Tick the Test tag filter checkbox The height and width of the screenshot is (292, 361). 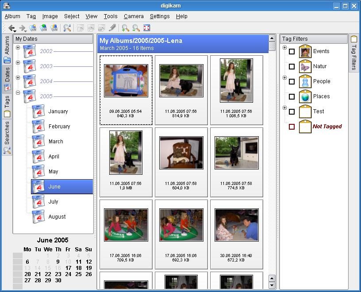coord(292,111)
